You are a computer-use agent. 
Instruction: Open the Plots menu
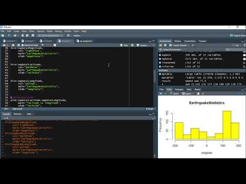[32, 31]
